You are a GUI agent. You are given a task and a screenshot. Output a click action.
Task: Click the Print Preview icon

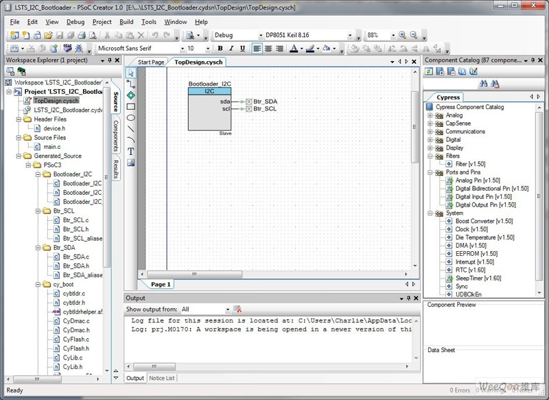93,35
